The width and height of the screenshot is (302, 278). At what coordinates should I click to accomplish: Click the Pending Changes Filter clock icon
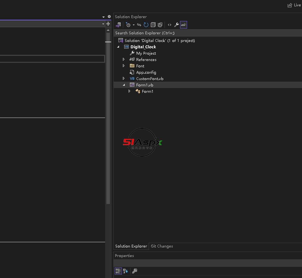pos(128,25)
